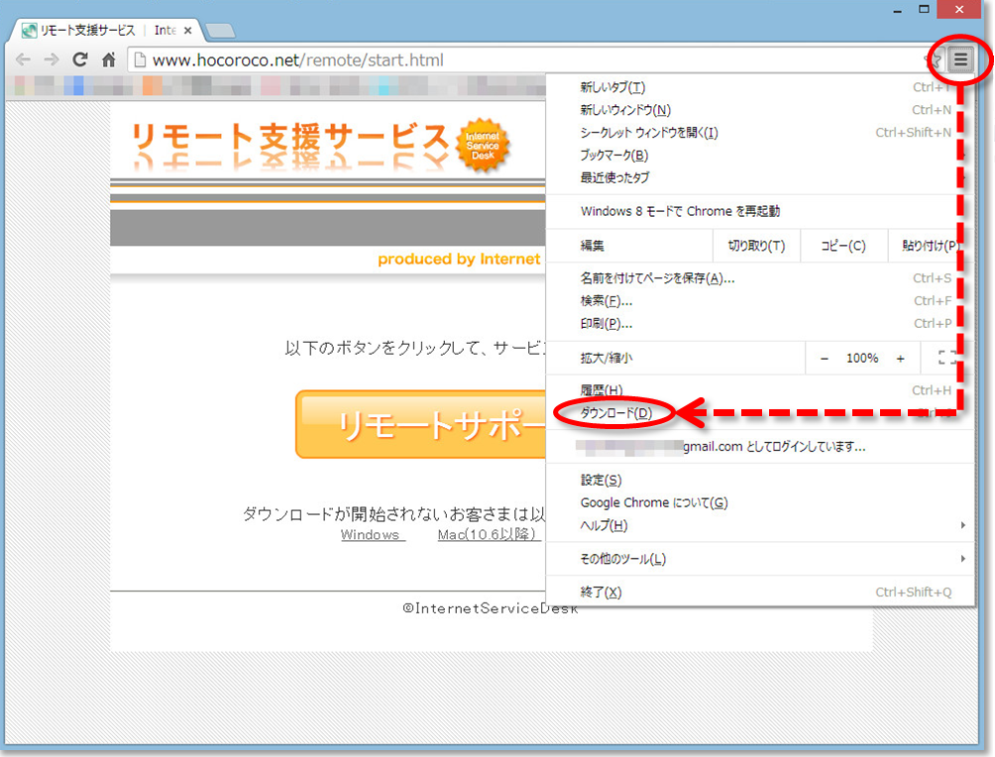This screenshot has width=995, height=757.
Task: Click the page icon in the address bar
Action: point(141,60)
